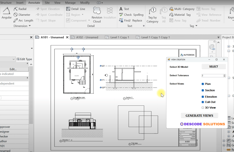
Task: Click the View Reference tool
Action: [209, 15]
